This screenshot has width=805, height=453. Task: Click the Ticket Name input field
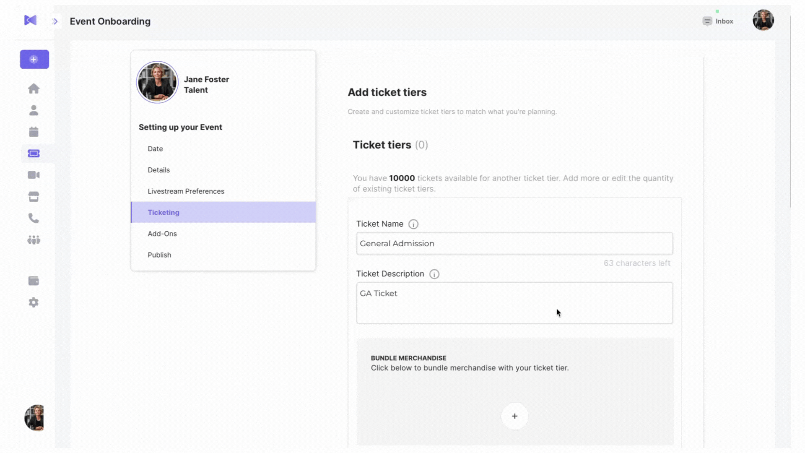point(514,244)
